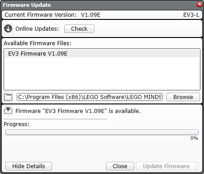Click the Online Updates download arrow icon
This screenshot has width=204, height=174.
(x=8, y=28)
